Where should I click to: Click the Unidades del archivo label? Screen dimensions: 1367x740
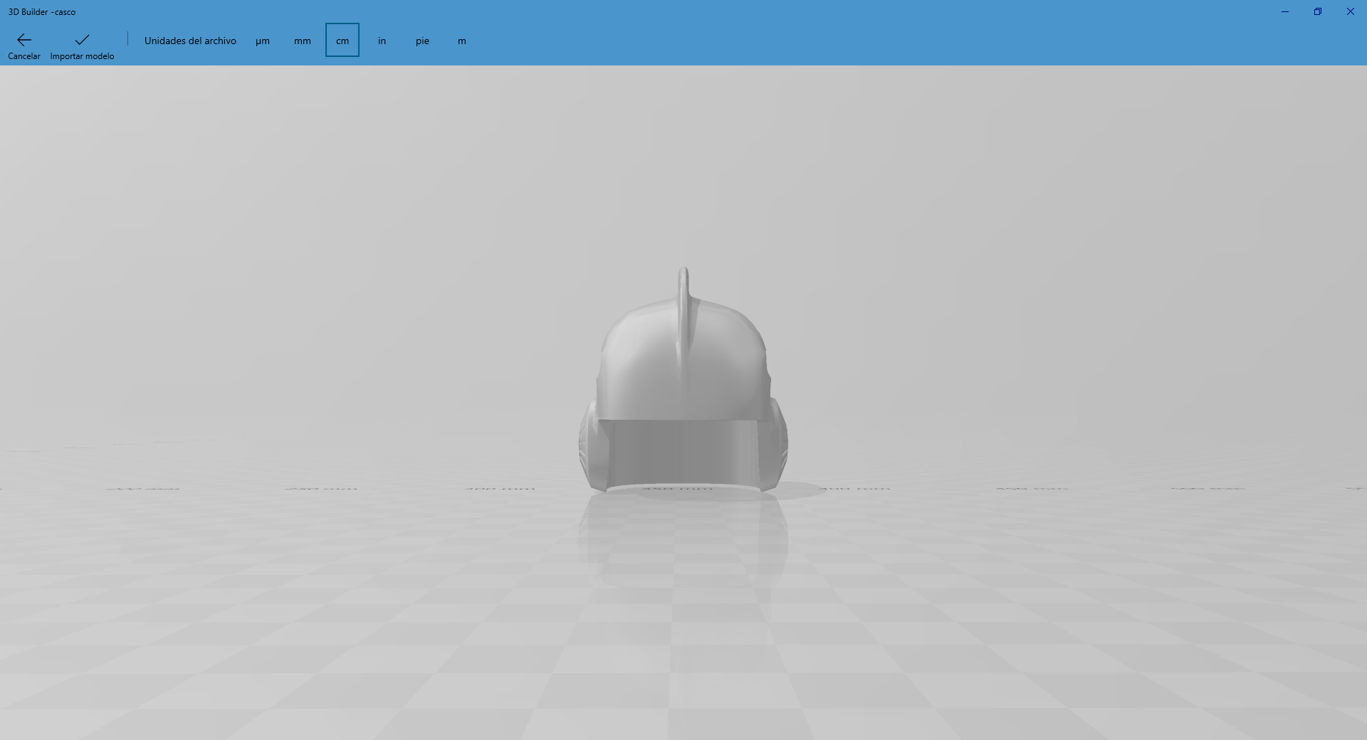pyautogui.click(x=189, y=41)
